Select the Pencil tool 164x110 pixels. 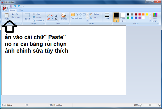(49, 16)
